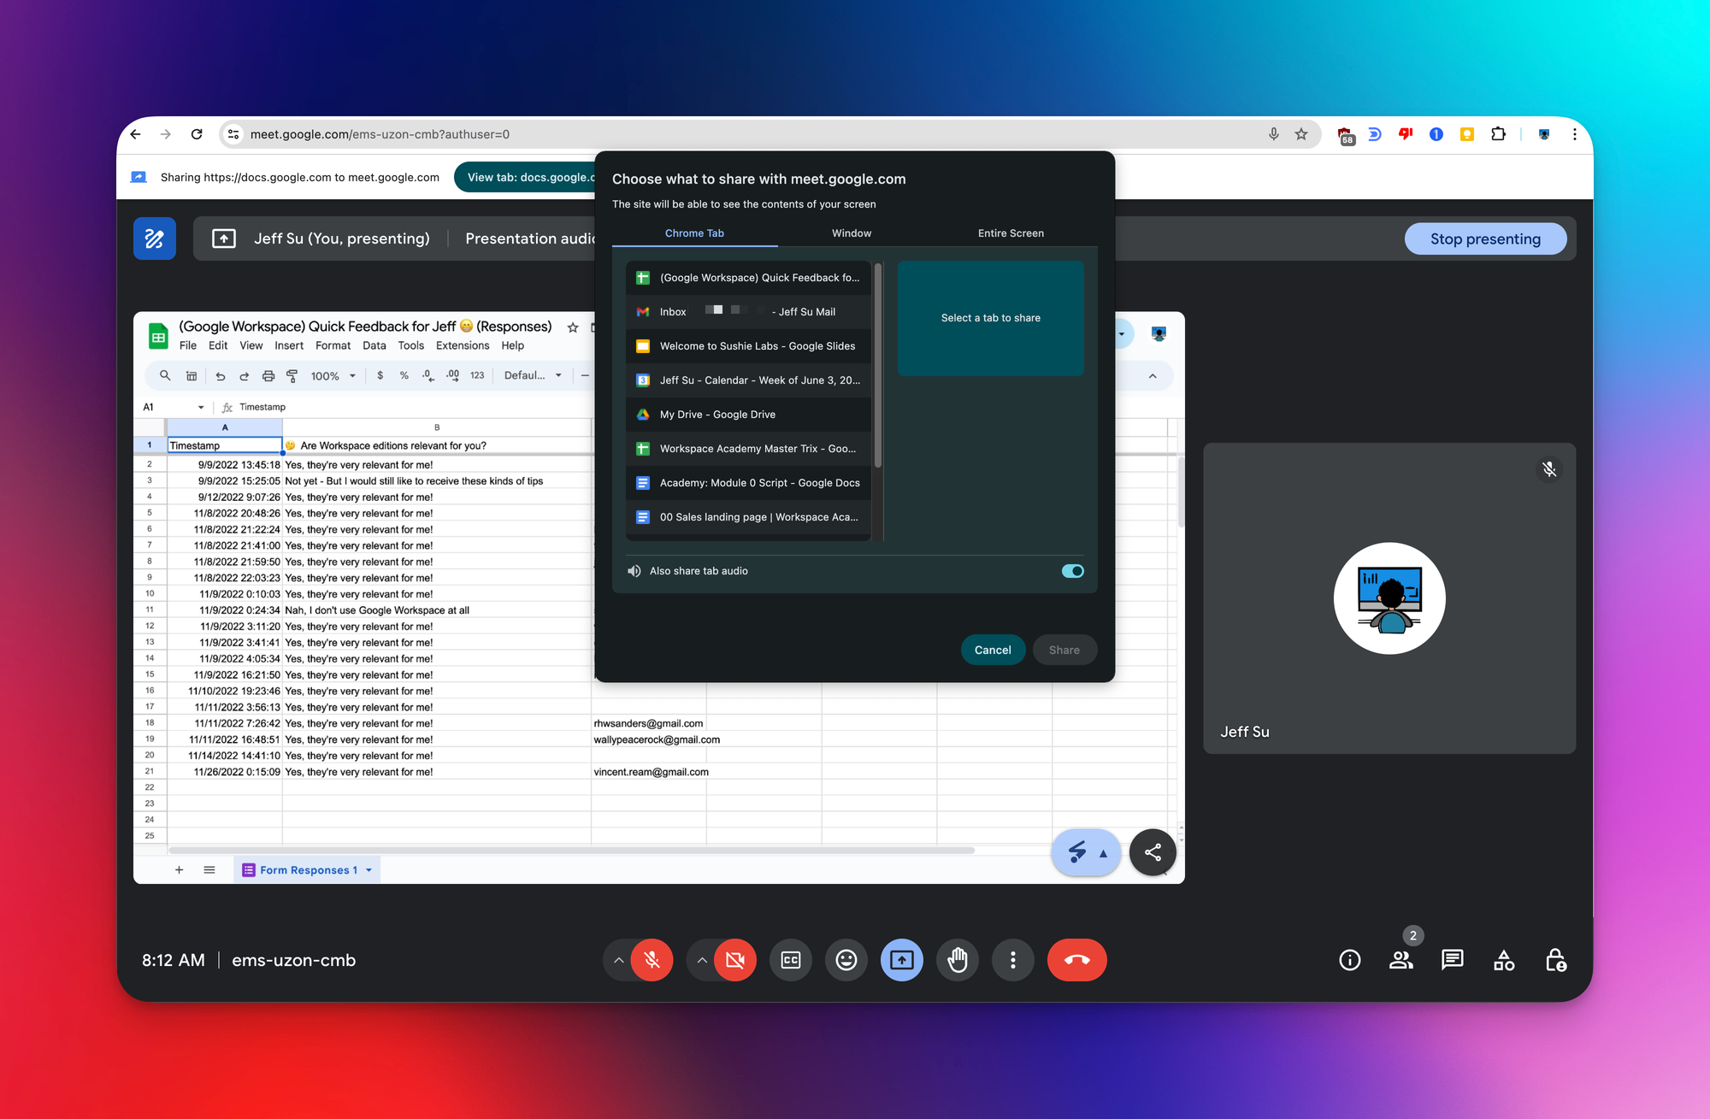Open the chat panel
Viewport: 1710px width, 1119px height.
(x=1453, y=960)
